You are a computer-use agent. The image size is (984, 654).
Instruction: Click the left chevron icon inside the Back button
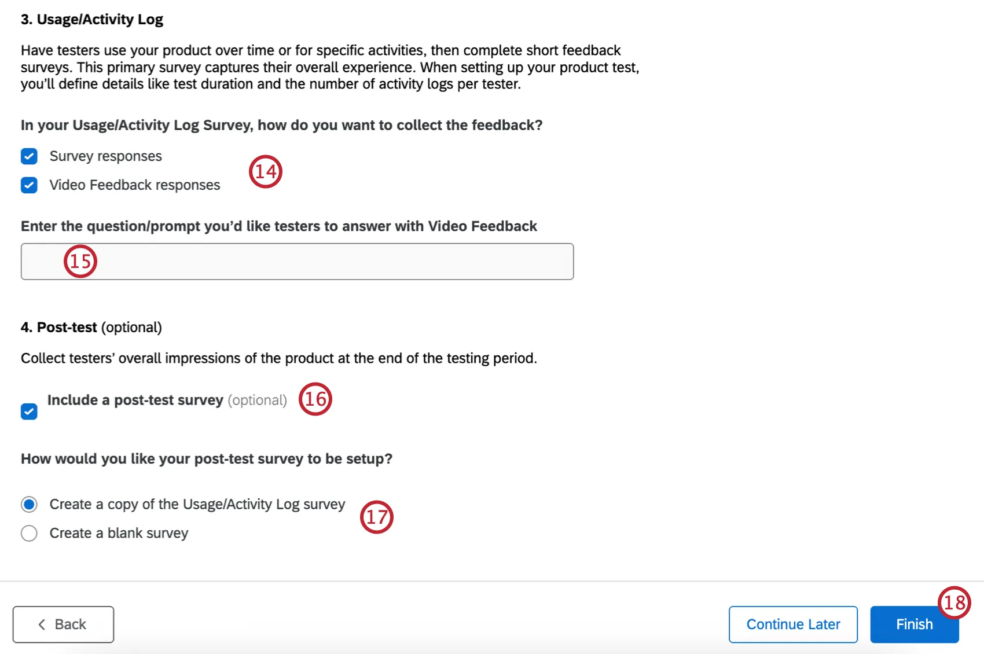tap(42, 624)
